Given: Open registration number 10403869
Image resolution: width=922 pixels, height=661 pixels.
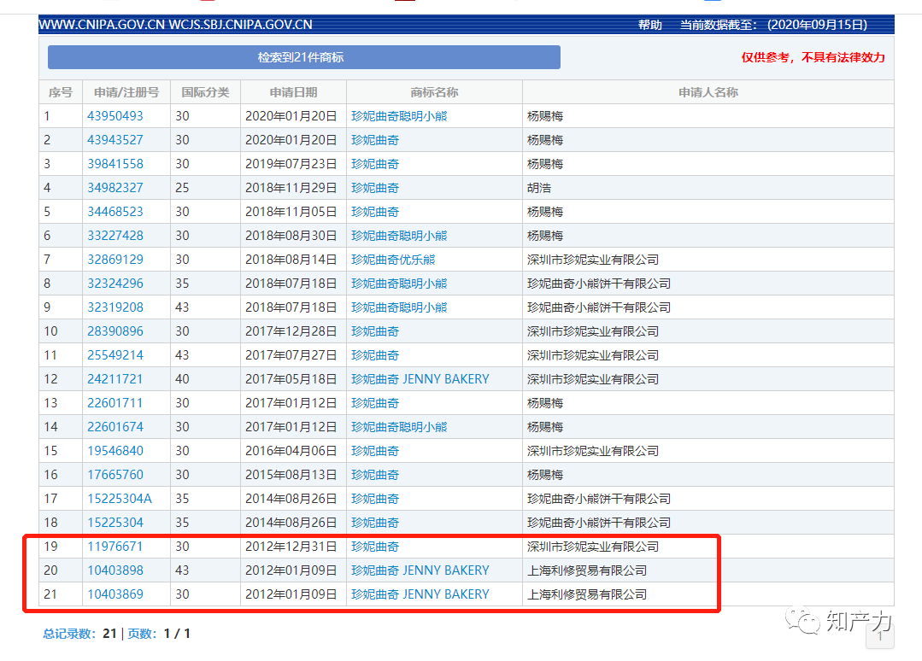Looking at the screenshot, I should 115,594.
